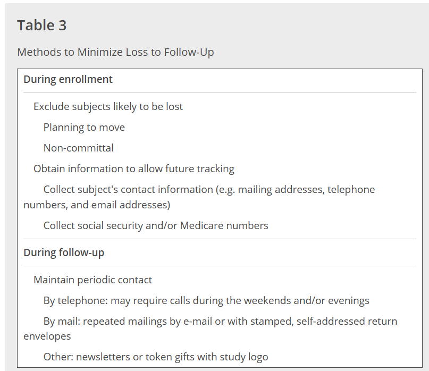429x371 pixels.
Task: Select the "During enrollment" section header
Action: pyautogui.click(x=68, y=79)
